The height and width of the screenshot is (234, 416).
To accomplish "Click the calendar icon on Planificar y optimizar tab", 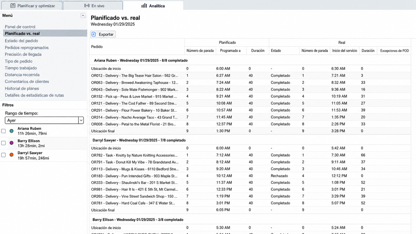I will [13, 6].
